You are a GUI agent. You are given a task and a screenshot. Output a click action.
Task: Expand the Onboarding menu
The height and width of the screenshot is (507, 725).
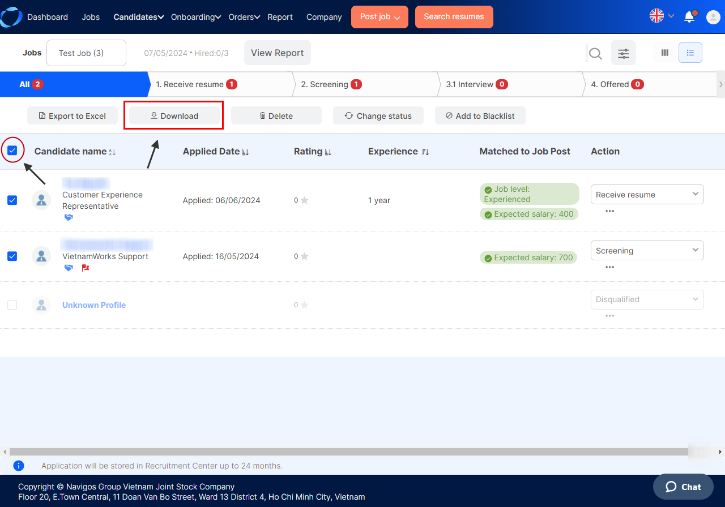click(196, 17)
